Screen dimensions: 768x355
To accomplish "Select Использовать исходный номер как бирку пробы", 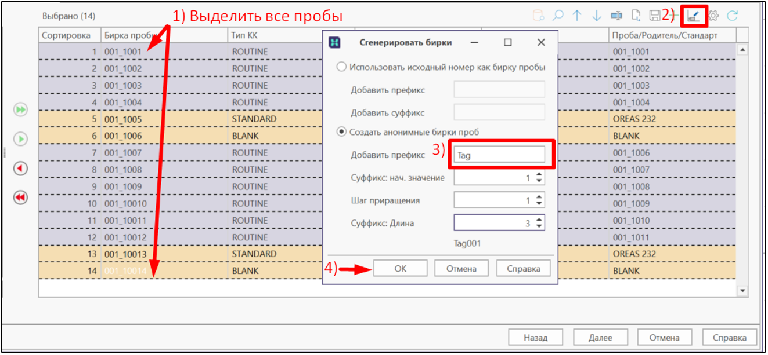I will tap(341, 65).
